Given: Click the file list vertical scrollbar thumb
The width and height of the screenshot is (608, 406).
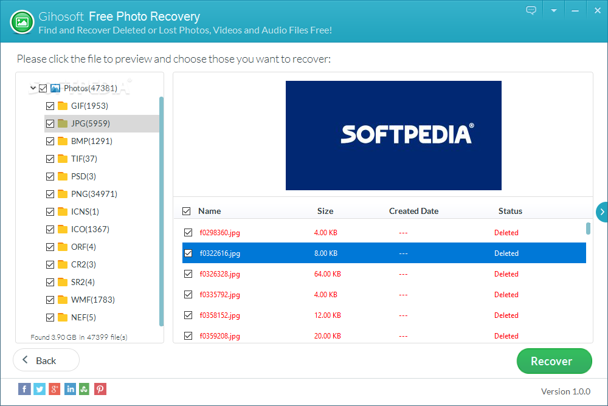Looking at the screenshot, I should coord(588,229).
